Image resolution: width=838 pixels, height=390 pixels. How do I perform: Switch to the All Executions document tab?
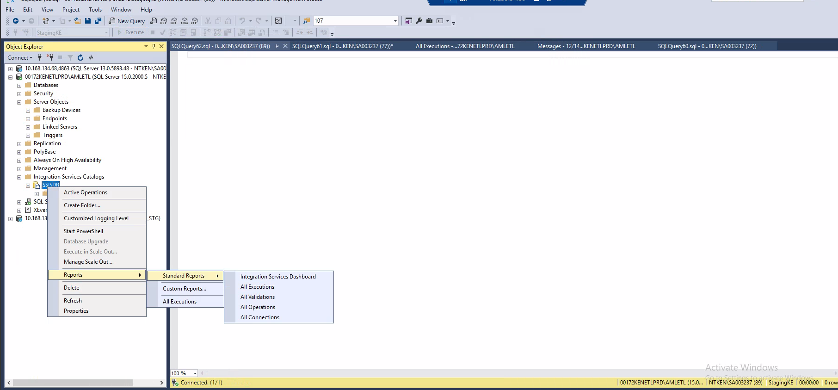(465, 46)
